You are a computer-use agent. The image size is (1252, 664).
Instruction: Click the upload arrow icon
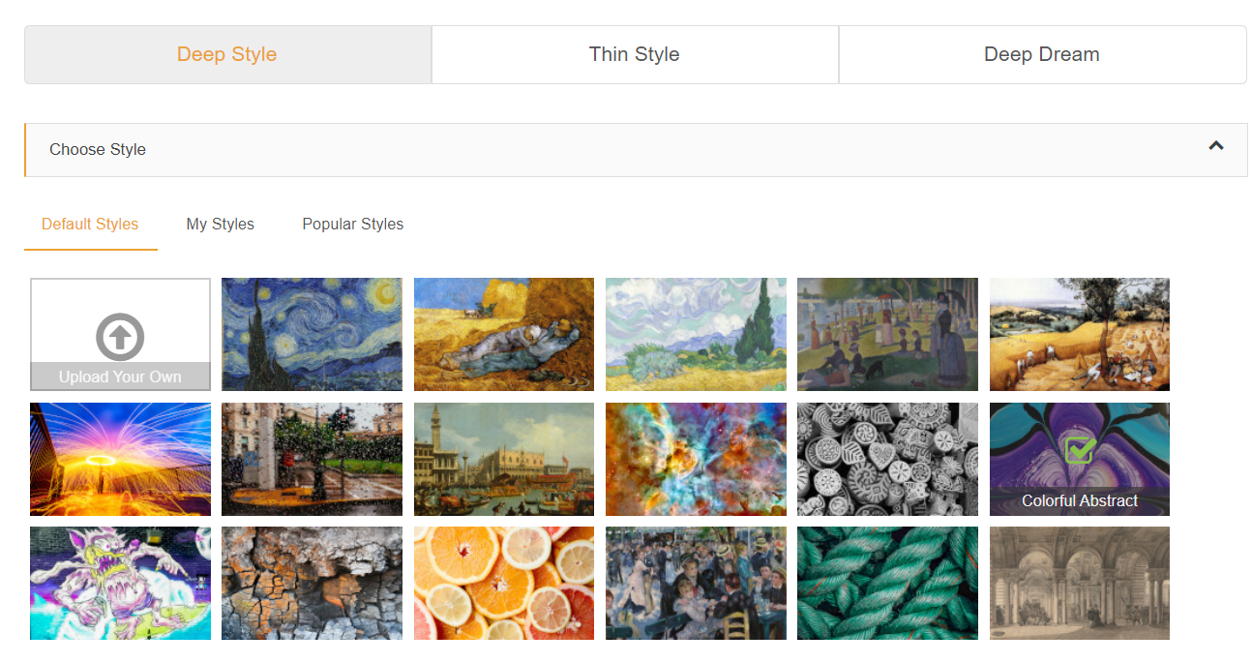(120, 337)
